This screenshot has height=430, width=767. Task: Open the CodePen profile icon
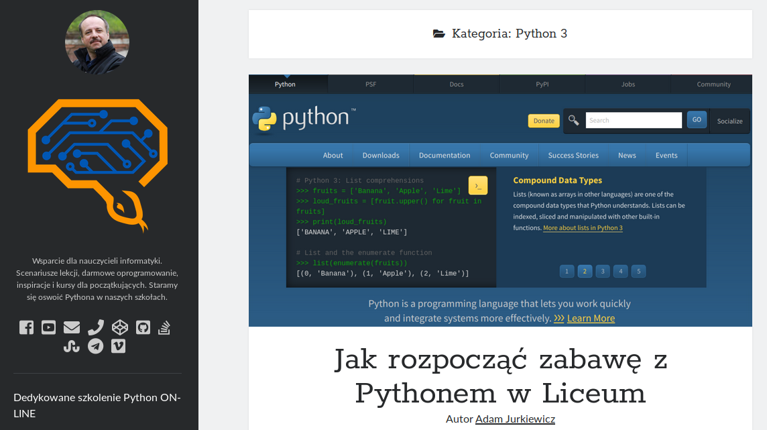[119, 327]
